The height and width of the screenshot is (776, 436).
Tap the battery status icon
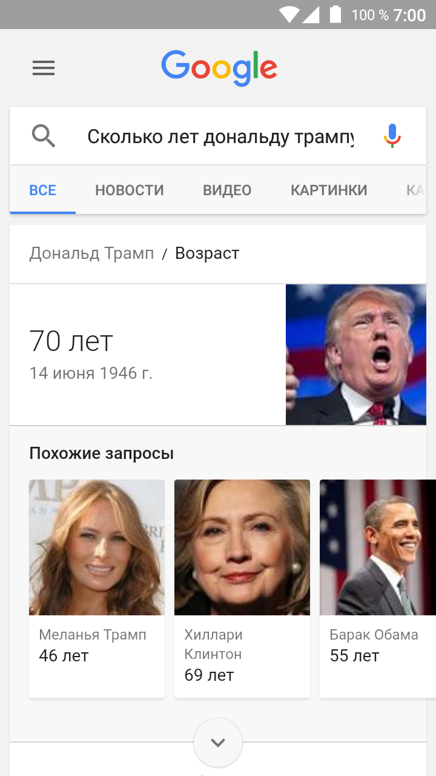point(335,15)
